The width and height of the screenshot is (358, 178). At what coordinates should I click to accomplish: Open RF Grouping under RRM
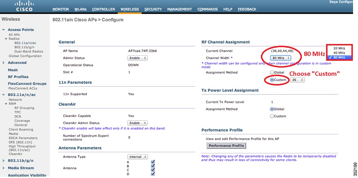tap(24, 108)
